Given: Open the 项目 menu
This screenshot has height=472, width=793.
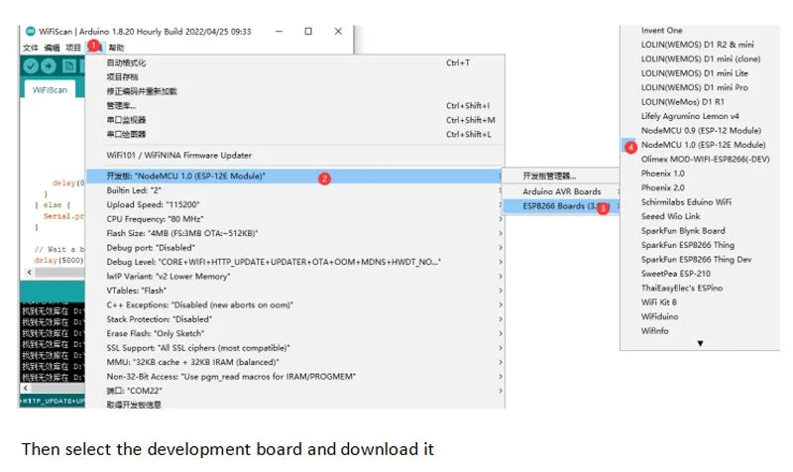Looking at the screenshot, I should (x=73, y=48).
